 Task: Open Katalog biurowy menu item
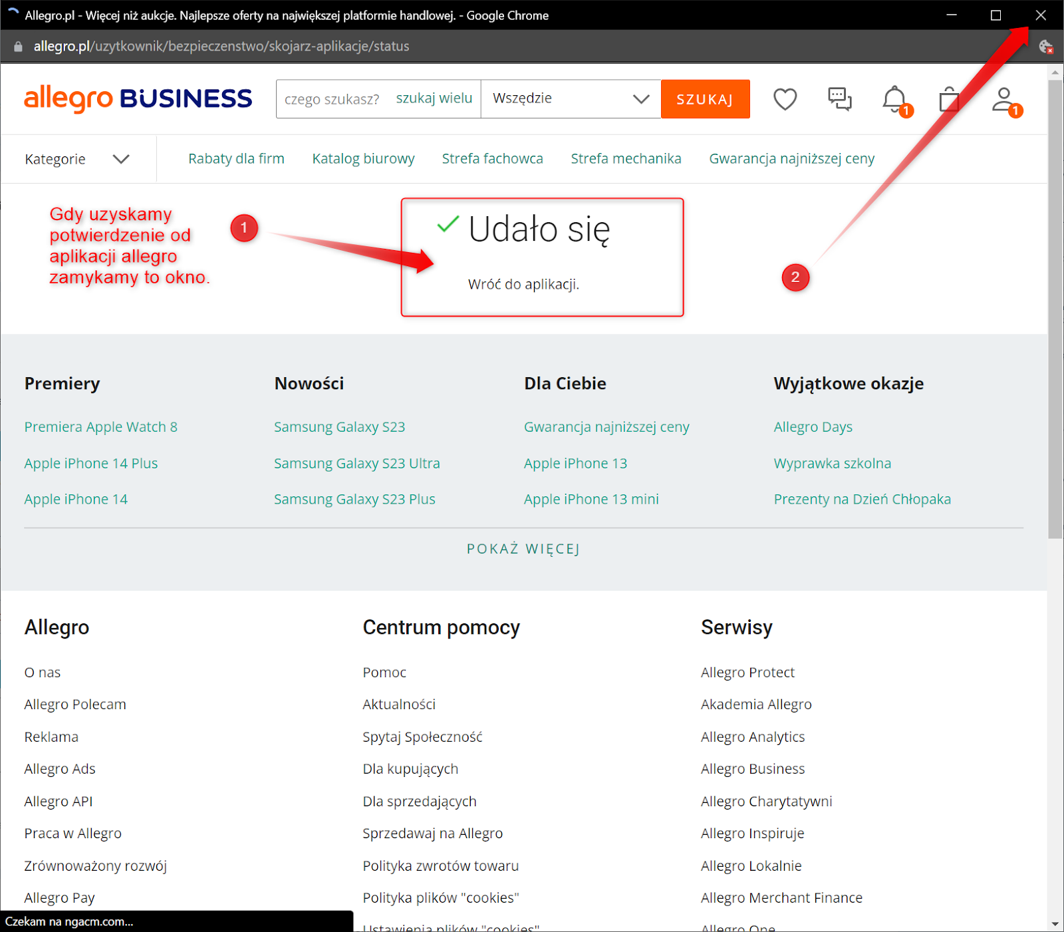(x=363, y=158)
